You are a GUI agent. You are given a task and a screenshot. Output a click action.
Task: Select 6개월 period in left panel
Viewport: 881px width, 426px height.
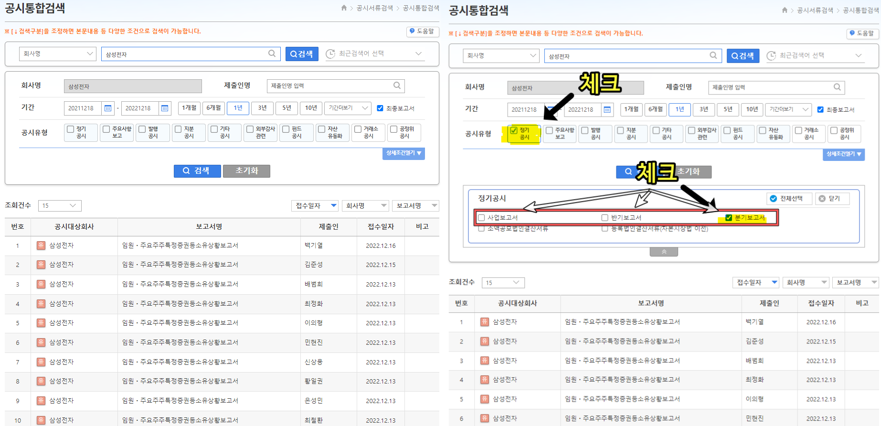(213, 108)
